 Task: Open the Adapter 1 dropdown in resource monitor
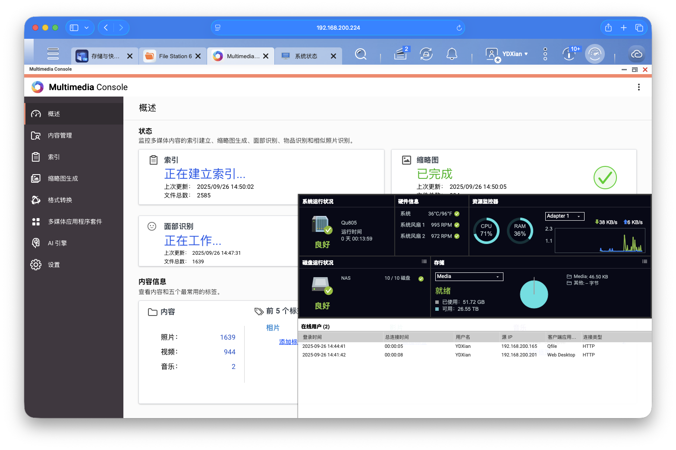pyautogui.click(x=564, y=216)
